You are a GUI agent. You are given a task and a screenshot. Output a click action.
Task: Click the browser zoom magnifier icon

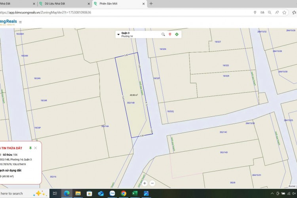(269, 12)
